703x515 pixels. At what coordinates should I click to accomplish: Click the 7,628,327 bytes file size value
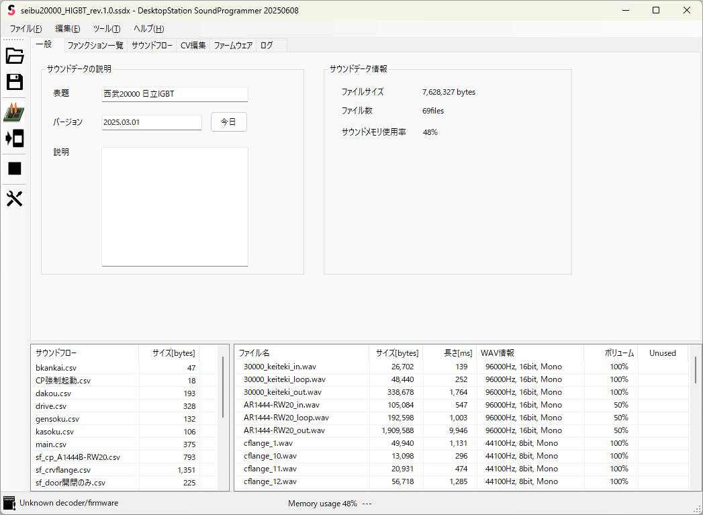[x=449, y=92]
